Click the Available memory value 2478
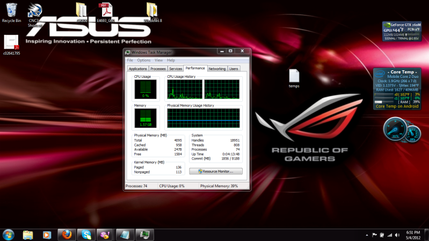 pyautogui.click(x=178, y=150)
